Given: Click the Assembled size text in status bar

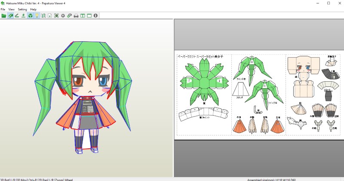Looking at the screenshot, I should click(x=271, y=180).
